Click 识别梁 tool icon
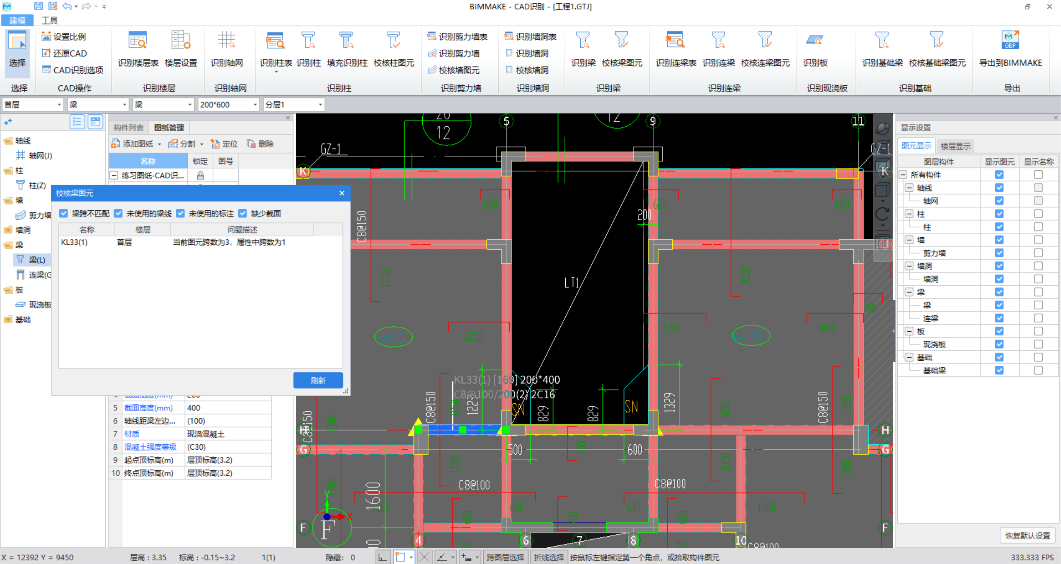The width and height of the screenshot is (1061, 564). click(x=583, y=50)
